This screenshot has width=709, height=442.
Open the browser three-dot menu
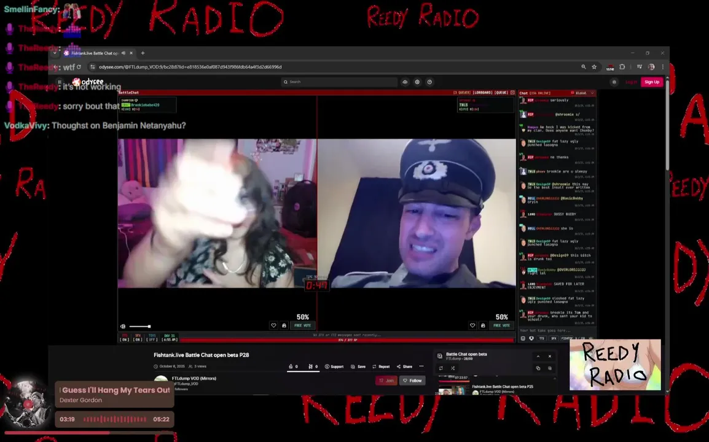(x=663, y=67)
